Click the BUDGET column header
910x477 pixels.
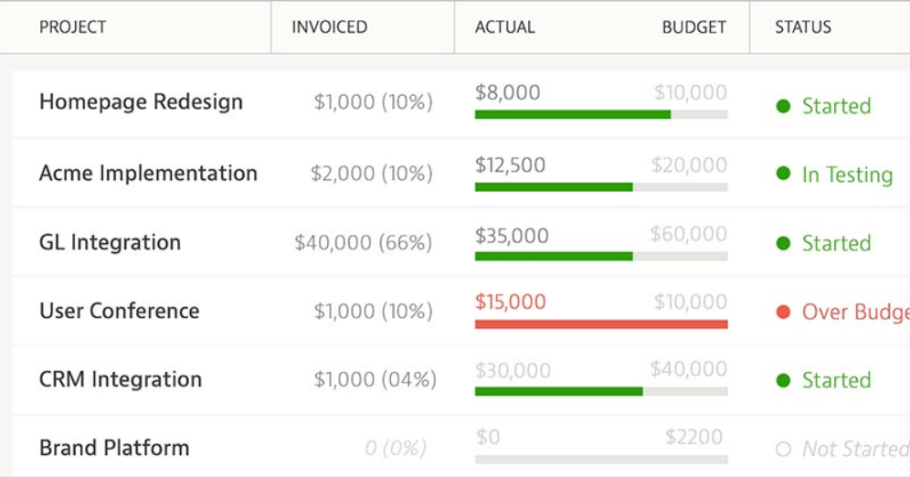[693, 27]
